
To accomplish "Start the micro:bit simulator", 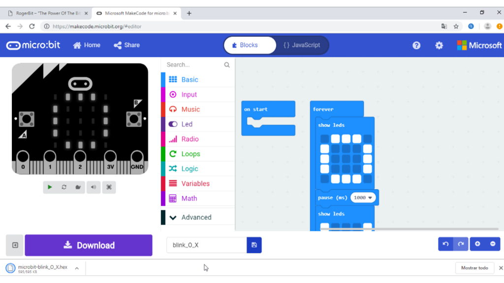I will tap(49, 187).
